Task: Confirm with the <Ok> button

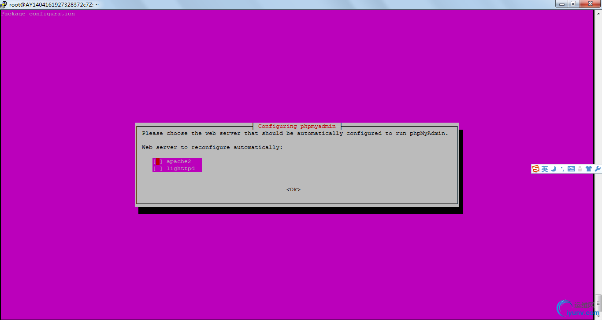Action: [294, 190]
